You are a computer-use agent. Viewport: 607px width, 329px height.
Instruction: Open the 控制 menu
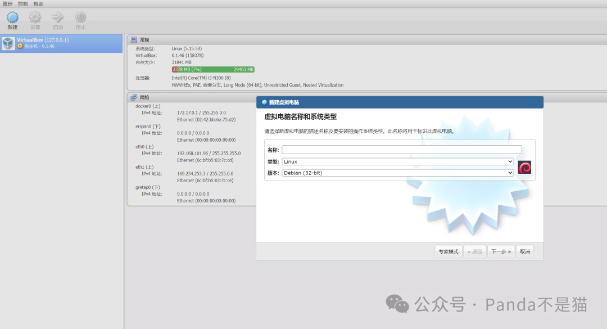pos(23,4)
